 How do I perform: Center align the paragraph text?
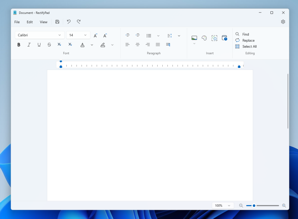[x=138, y=44]
